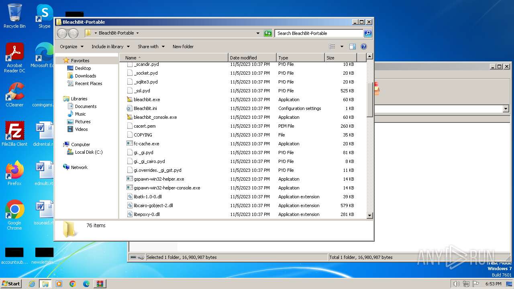Click the taskbar clock showing 6:53 PM
This screenshot has height=289, width=514.
(x=493, y=284)
